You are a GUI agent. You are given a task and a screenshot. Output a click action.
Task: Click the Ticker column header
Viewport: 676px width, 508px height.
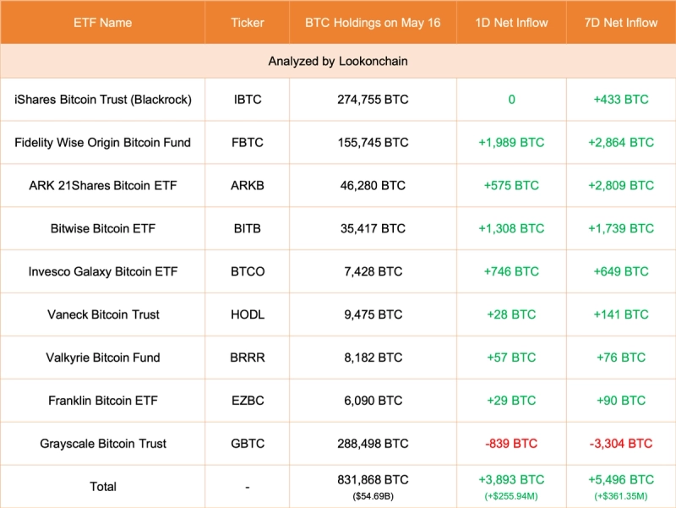pos(248,23)
